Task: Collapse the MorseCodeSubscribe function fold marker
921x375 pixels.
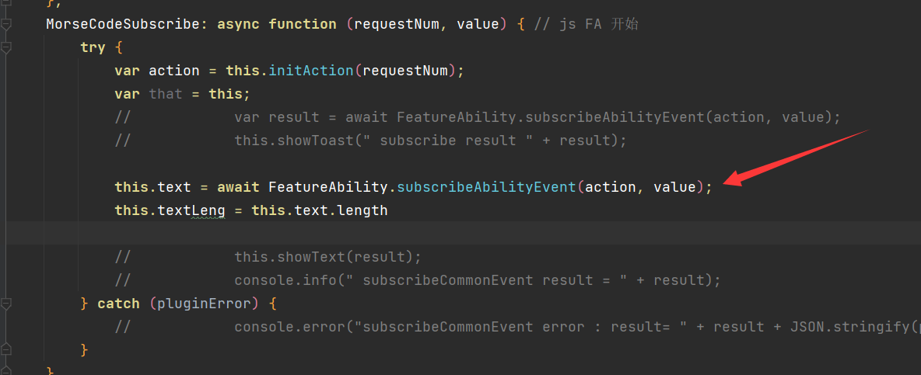Action: 6,24
